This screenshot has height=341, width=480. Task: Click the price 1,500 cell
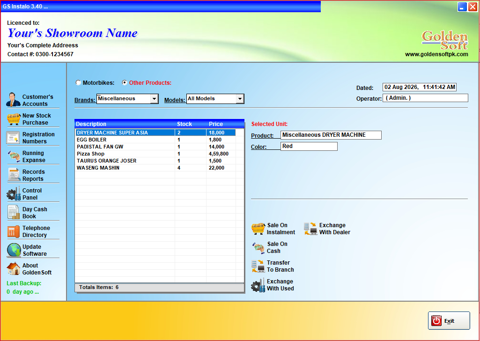221,161
